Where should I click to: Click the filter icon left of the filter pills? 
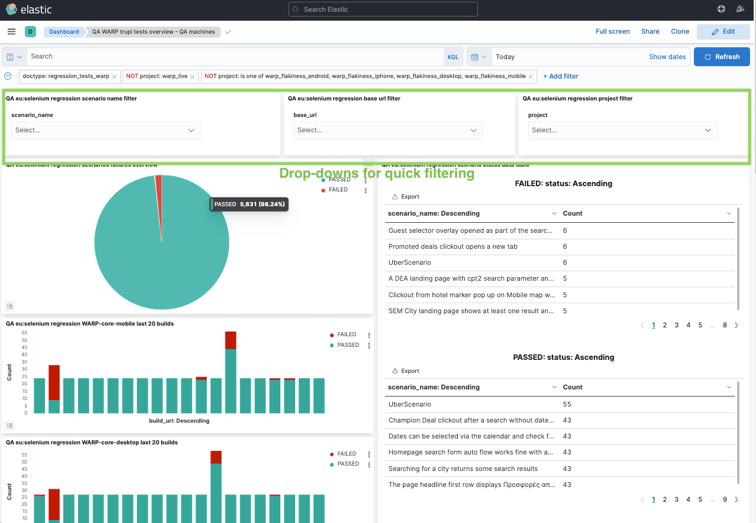7,76
